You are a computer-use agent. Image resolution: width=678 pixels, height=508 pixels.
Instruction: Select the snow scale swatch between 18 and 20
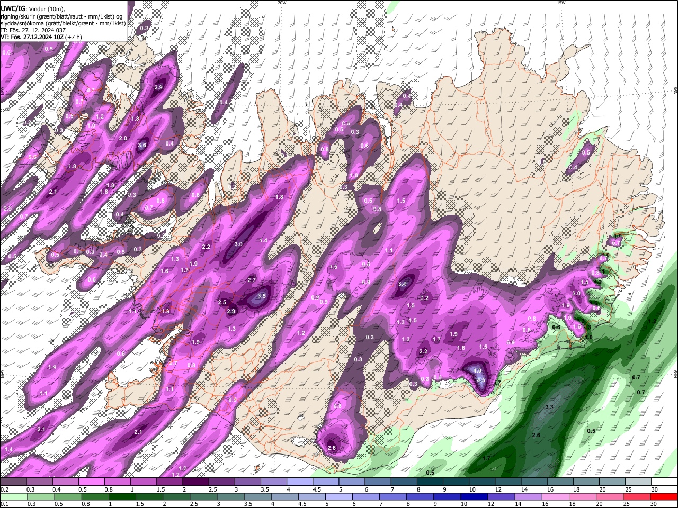point(586,482)
